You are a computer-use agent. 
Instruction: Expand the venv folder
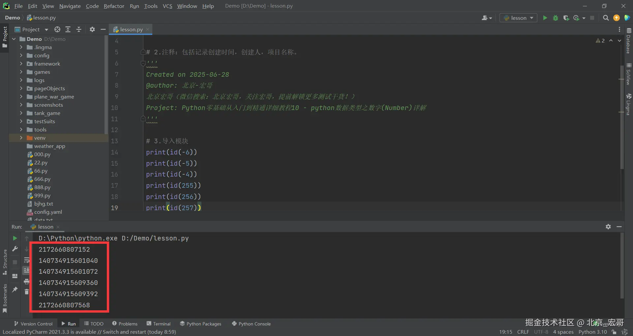tap(21, 138)
